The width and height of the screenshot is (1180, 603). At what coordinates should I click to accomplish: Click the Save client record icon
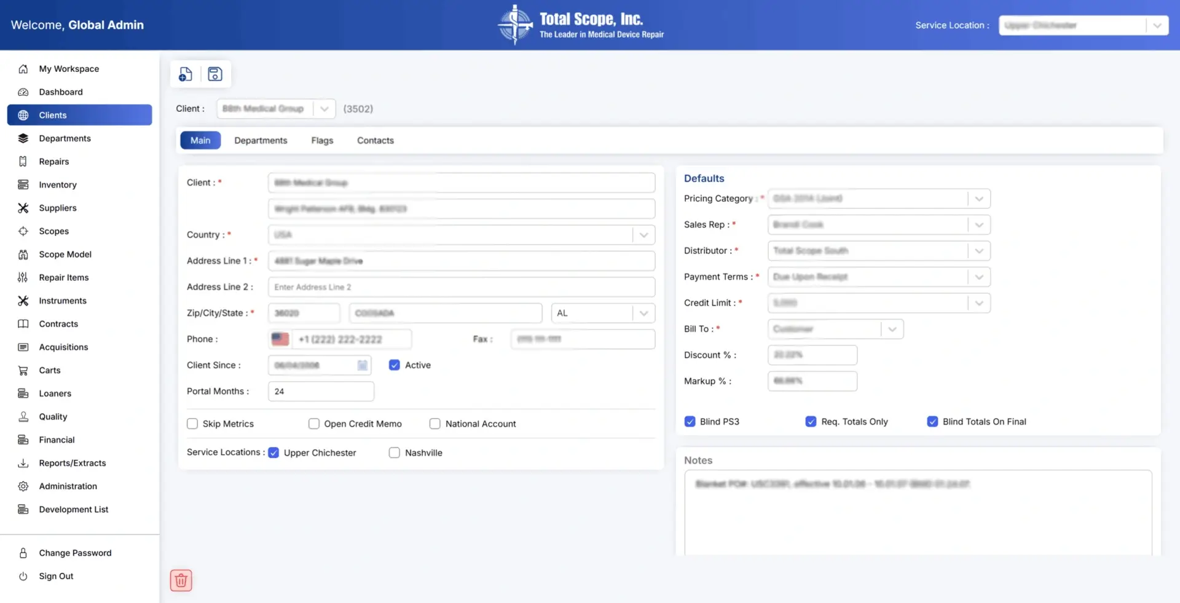pyautogui.click(x=214, y=74)
